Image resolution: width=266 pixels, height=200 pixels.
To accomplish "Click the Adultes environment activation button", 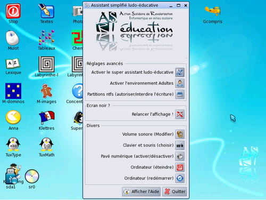I will point(180,83).
